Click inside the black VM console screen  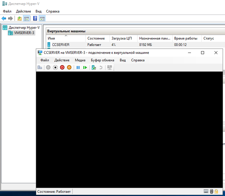[129, 130]
